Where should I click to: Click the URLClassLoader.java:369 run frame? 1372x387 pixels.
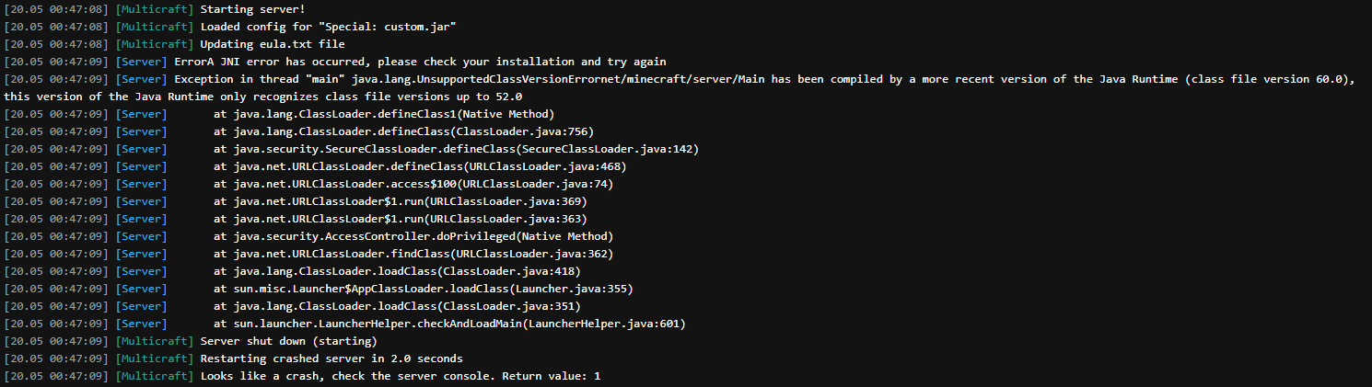point(400,201)
